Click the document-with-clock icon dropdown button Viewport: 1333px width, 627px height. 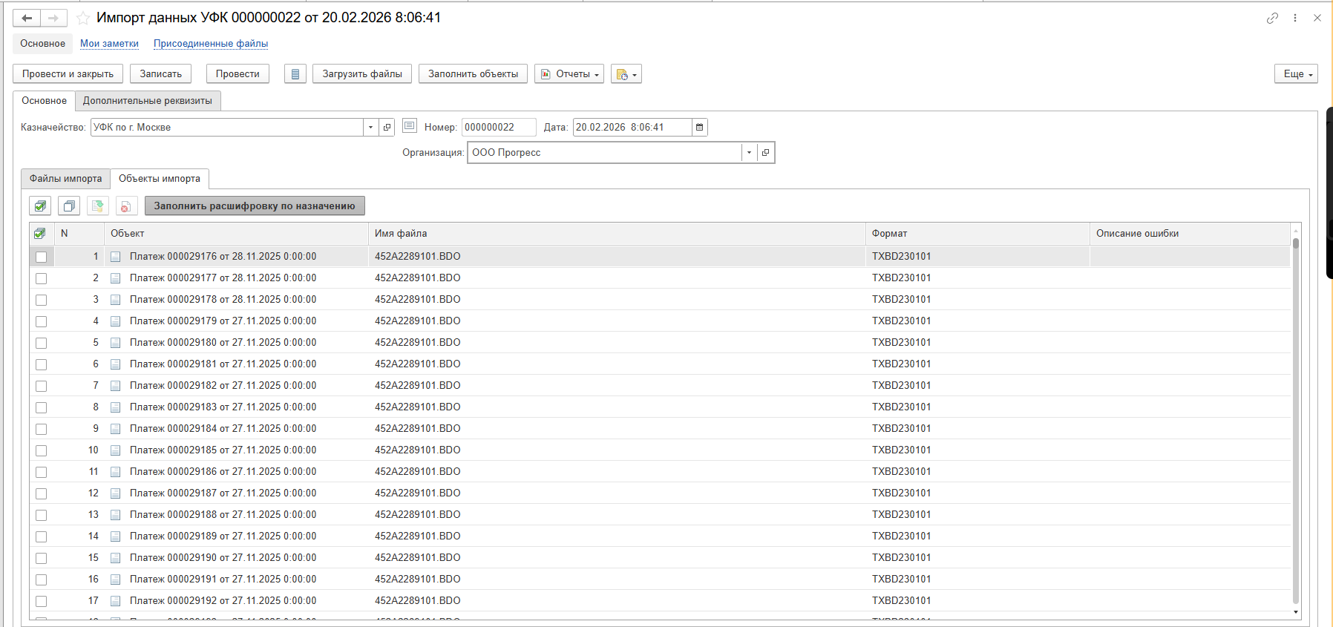pyautogui.click(x=626, y=74)
